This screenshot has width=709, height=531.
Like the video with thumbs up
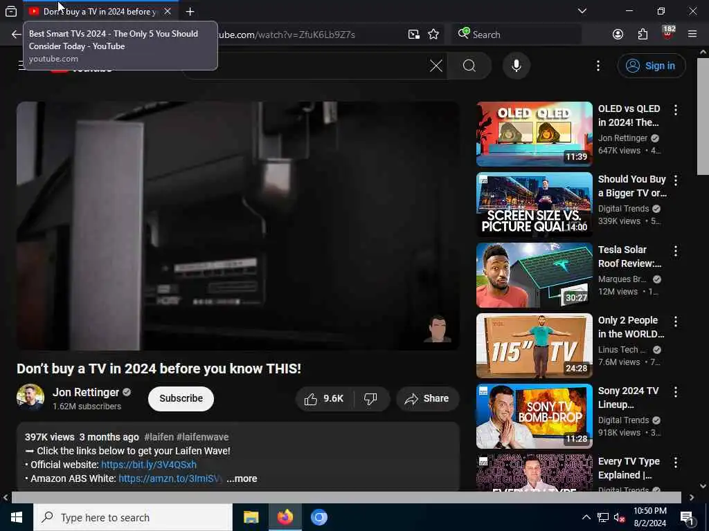[324, 399]
